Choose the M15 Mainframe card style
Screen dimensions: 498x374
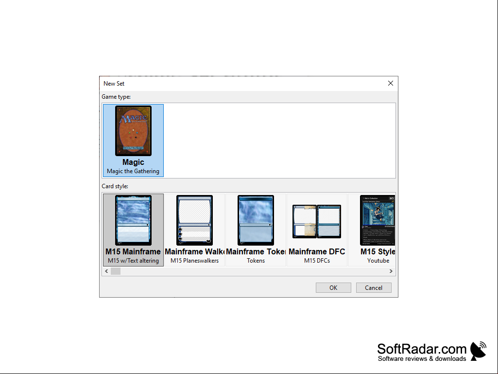point(133,230)
